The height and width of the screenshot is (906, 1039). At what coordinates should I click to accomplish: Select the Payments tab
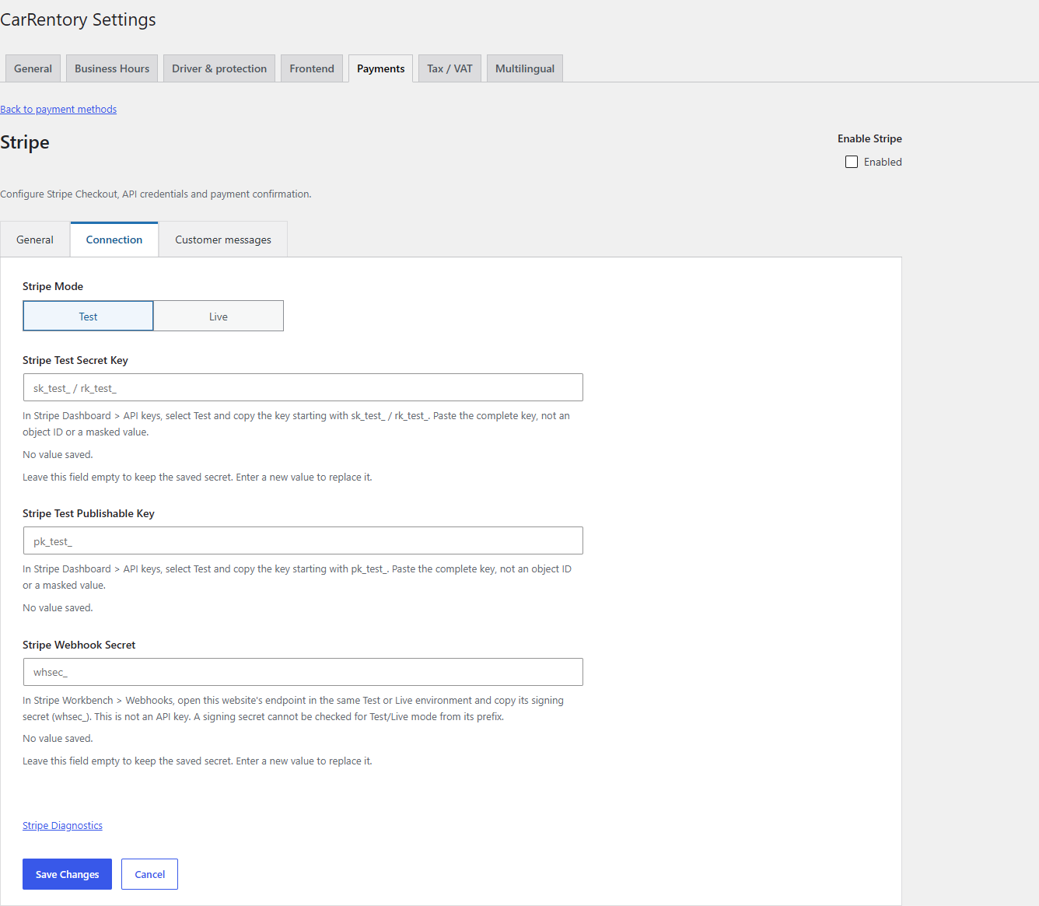pos(381,68)
